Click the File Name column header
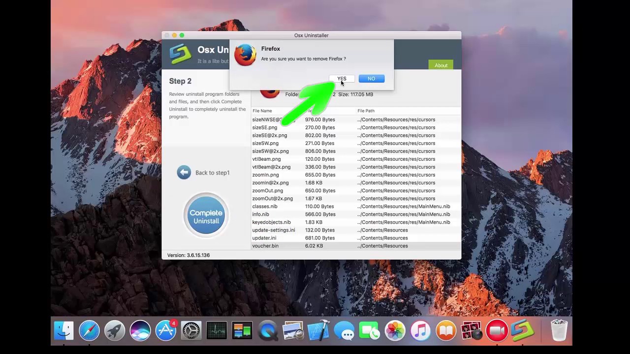This screenshot has height=354, width=630. click(x=262, y=111)
